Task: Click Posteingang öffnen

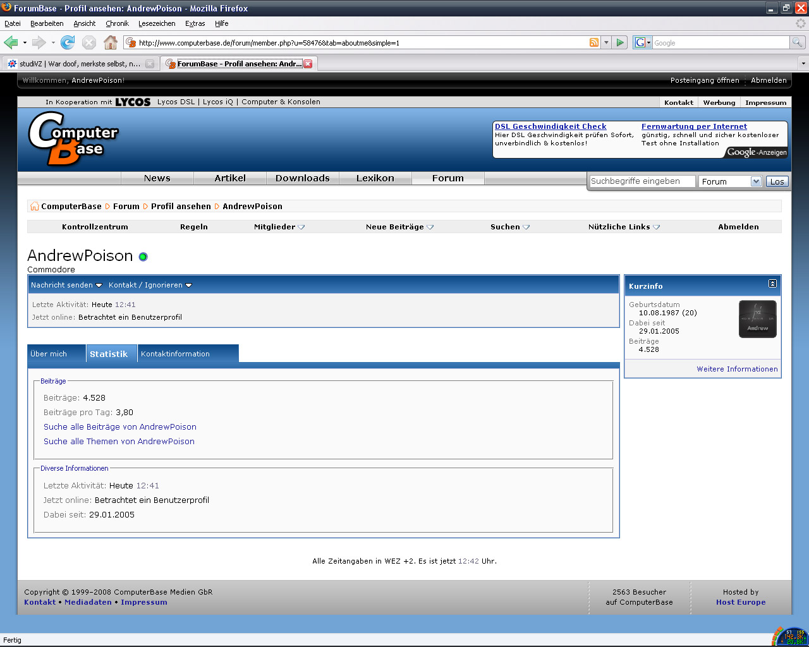Action: 705,80
